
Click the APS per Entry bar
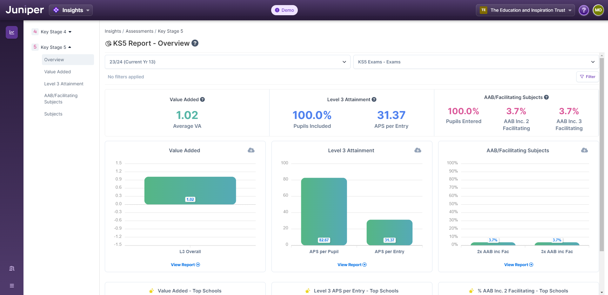point(390,233)
